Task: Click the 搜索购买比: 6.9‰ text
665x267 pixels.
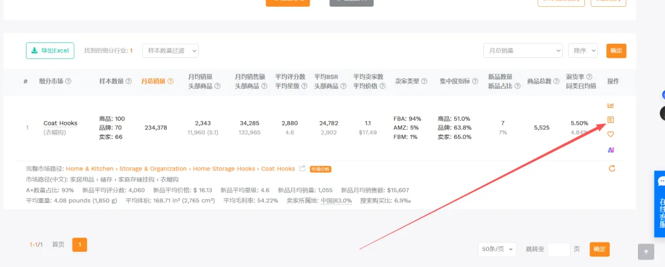Action: pos(385,201)
